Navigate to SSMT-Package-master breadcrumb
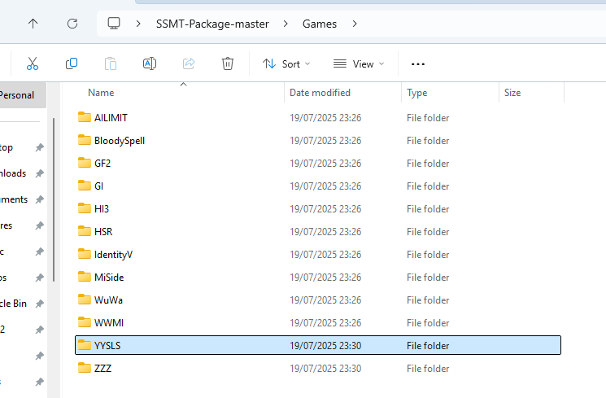Image resolution: width=606 pixels, height=398 pixels. click(x=212, y=24)
